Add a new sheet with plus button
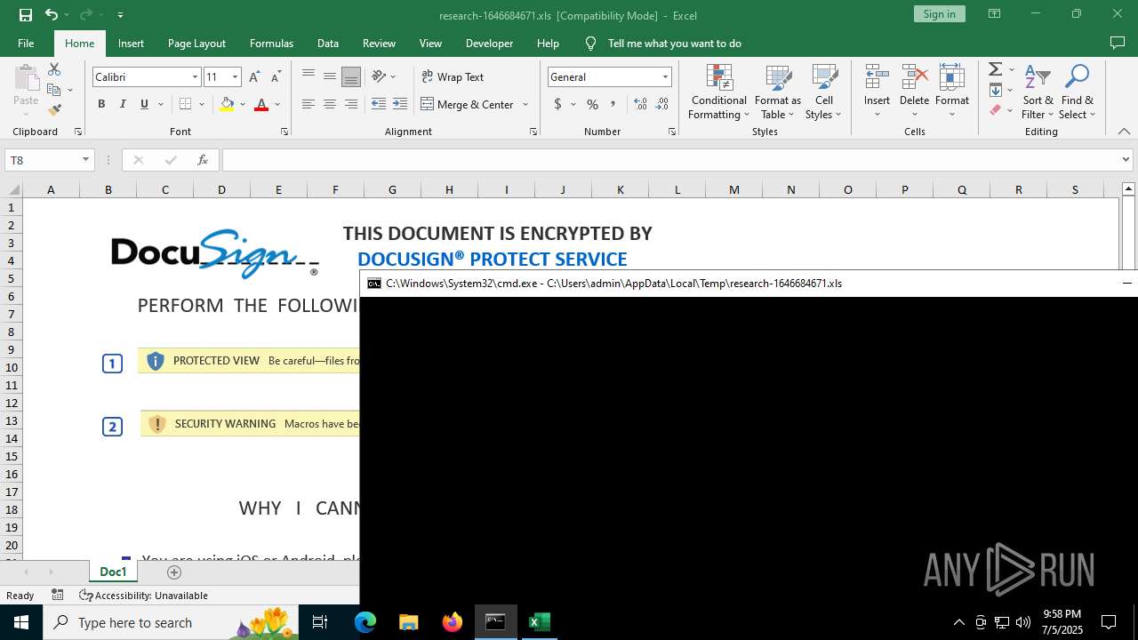Viewport: 1138px width, 640px height. coord(174,572)
